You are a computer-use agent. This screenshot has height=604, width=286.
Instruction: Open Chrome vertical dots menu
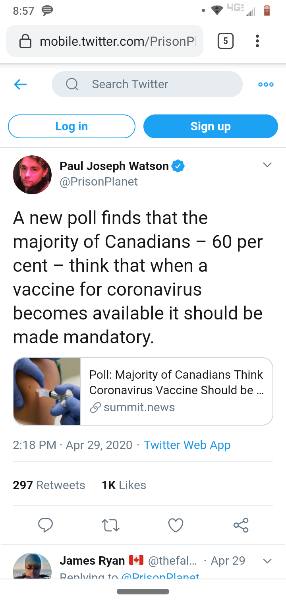tap(257, 41)
